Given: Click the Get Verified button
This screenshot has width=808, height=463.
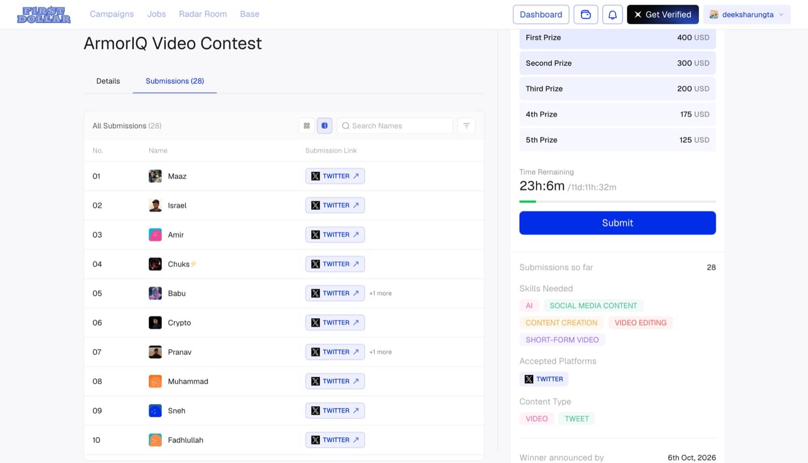Looking at the screenshot, I should [663, 15].
